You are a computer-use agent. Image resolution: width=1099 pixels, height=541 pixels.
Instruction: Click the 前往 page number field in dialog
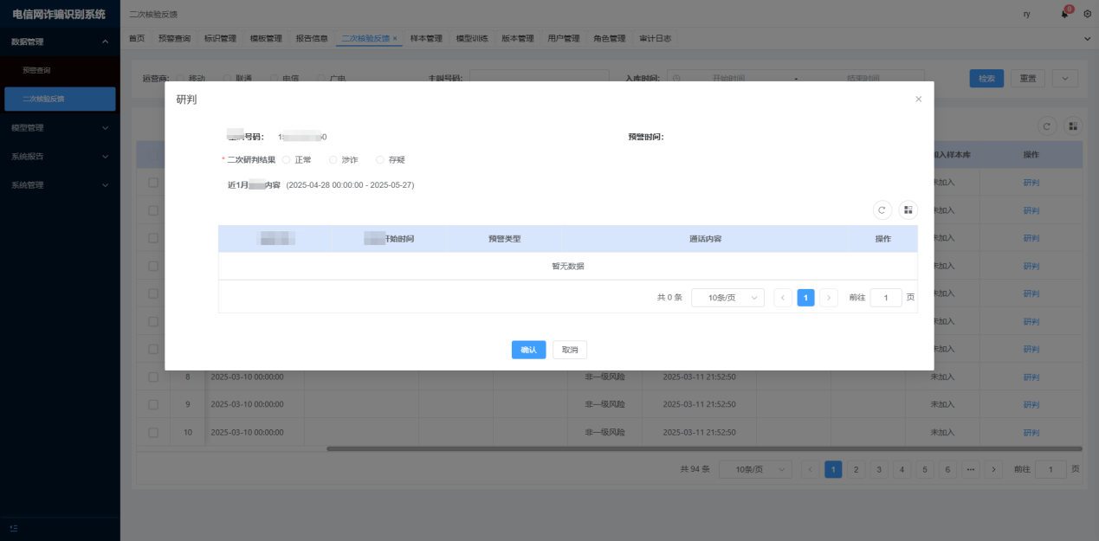(885, 298)
